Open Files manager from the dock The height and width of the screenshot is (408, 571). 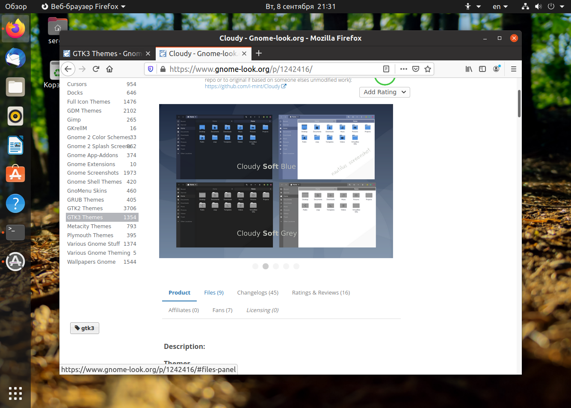click(15, 87)
